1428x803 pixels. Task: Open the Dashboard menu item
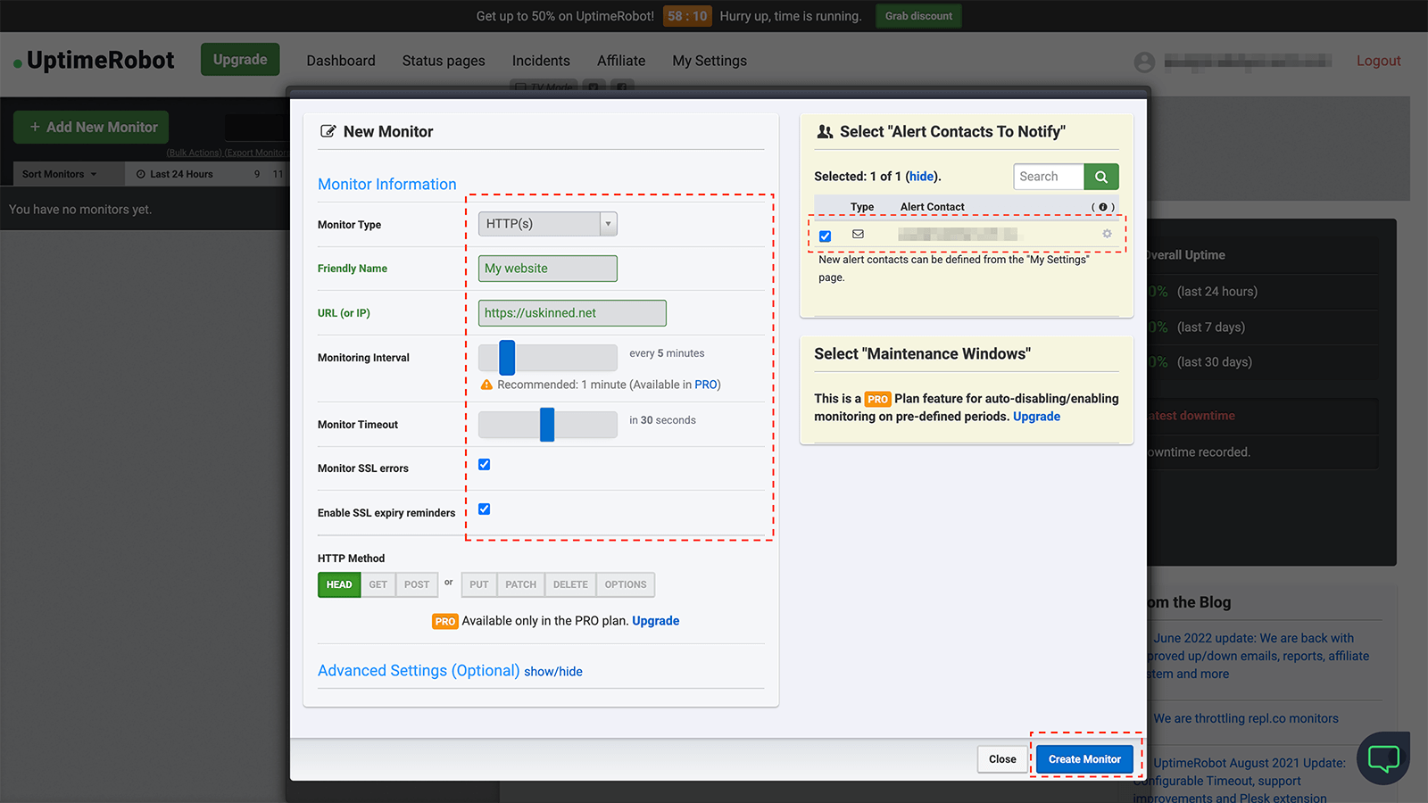[x=341, y=61]
